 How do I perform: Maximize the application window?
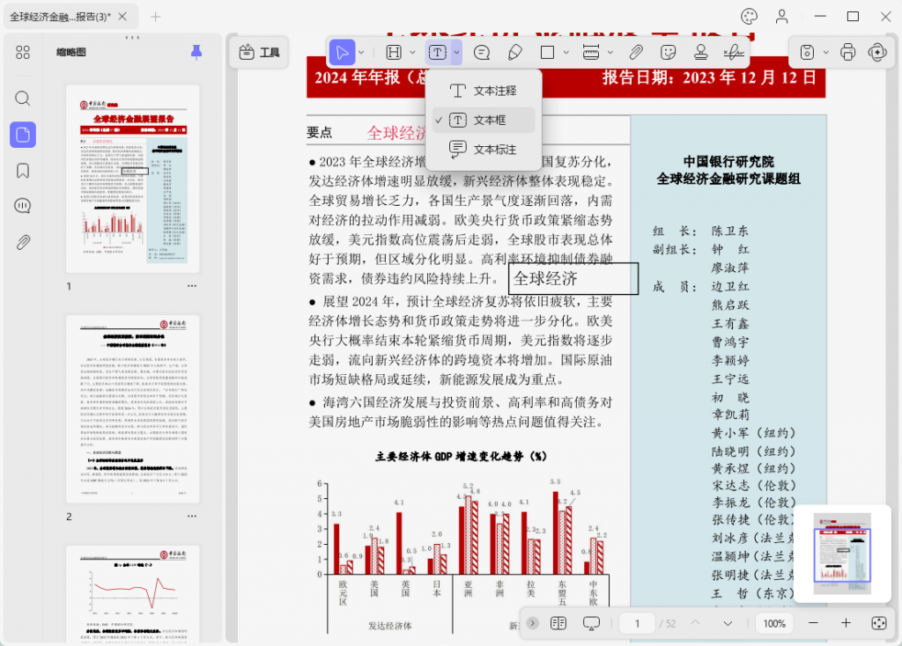coord(853,17)
